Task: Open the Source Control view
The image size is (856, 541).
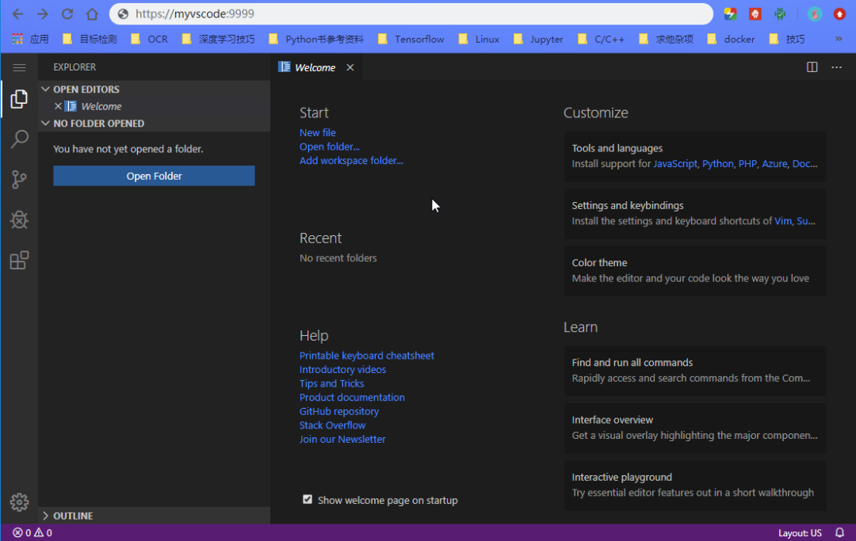Action: 19,180
